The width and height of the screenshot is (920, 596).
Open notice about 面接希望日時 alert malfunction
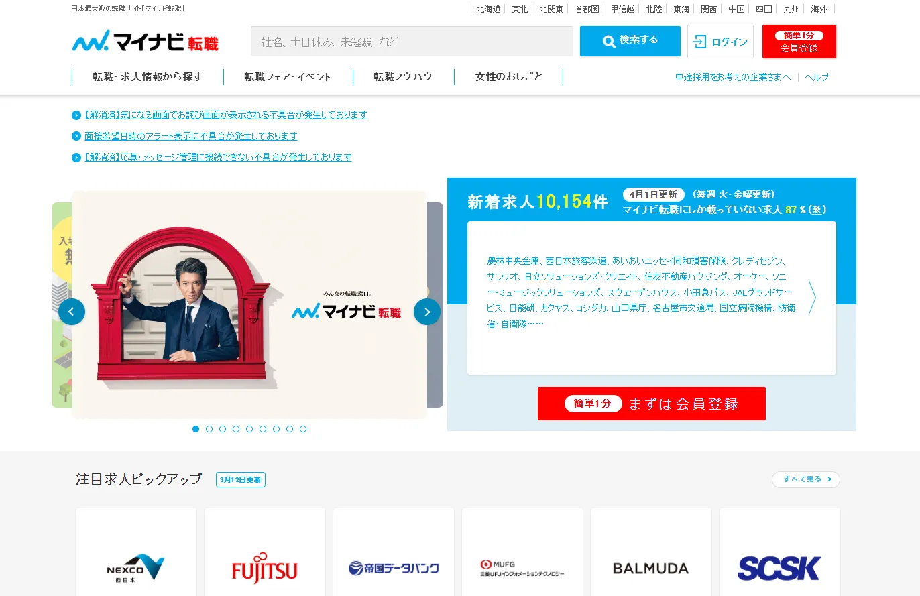(191, 136)
